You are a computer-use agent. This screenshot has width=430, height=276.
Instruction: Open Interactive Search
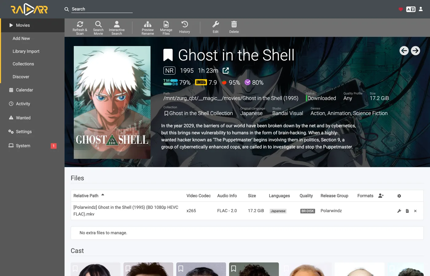click(117, 28)
